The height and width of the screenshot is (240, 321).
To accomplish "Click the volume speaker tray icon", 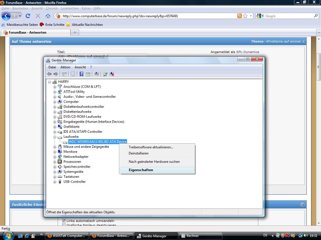I will tap(306, 236).
